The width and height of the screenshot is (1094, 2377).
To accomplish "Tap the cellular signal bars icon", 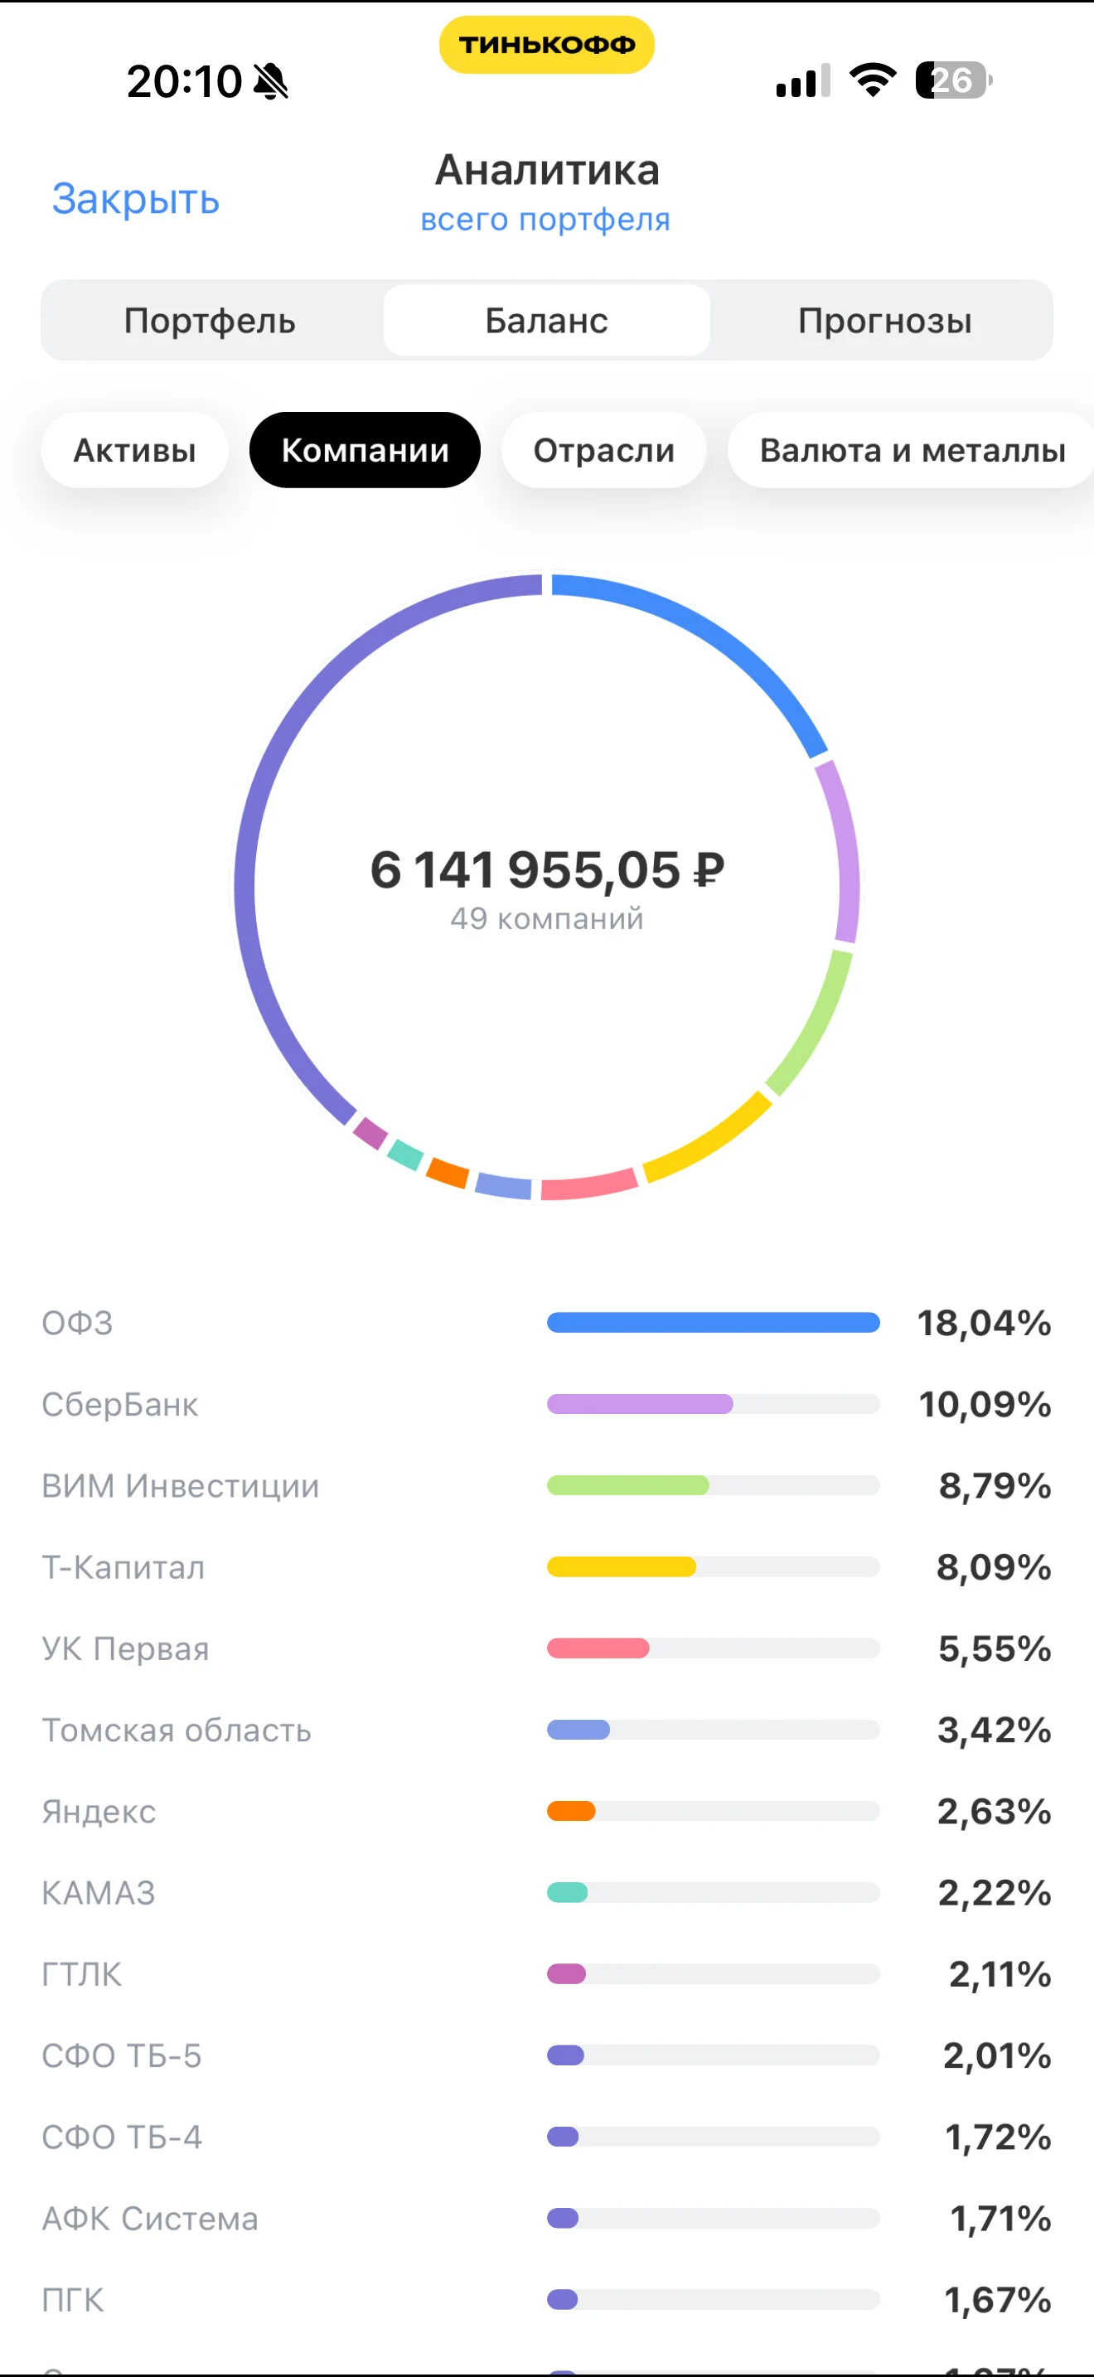I will point(802,80).
